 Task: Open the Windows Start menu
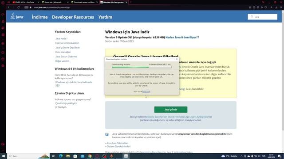(x=4, y=156)
